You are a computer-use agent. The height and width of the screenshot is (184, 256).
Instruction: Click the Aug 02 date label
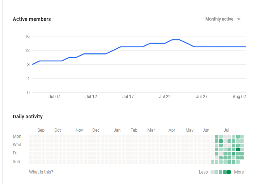(239, 97)
